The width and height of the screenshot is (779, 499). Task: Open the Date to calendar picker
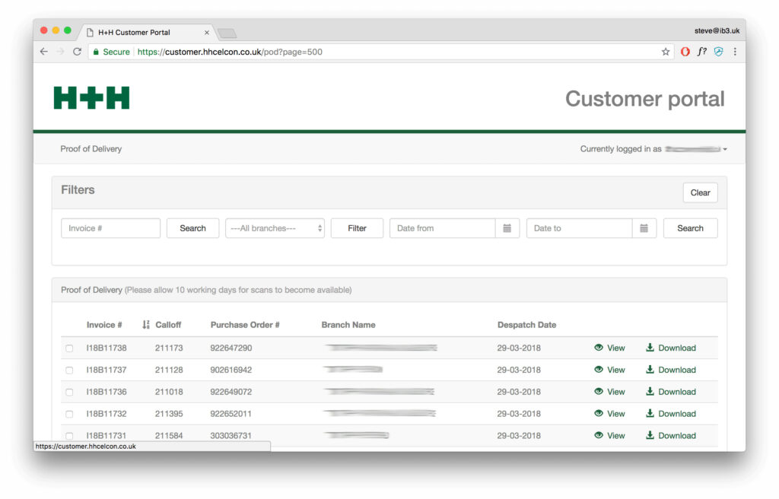(x=644, y=228)
